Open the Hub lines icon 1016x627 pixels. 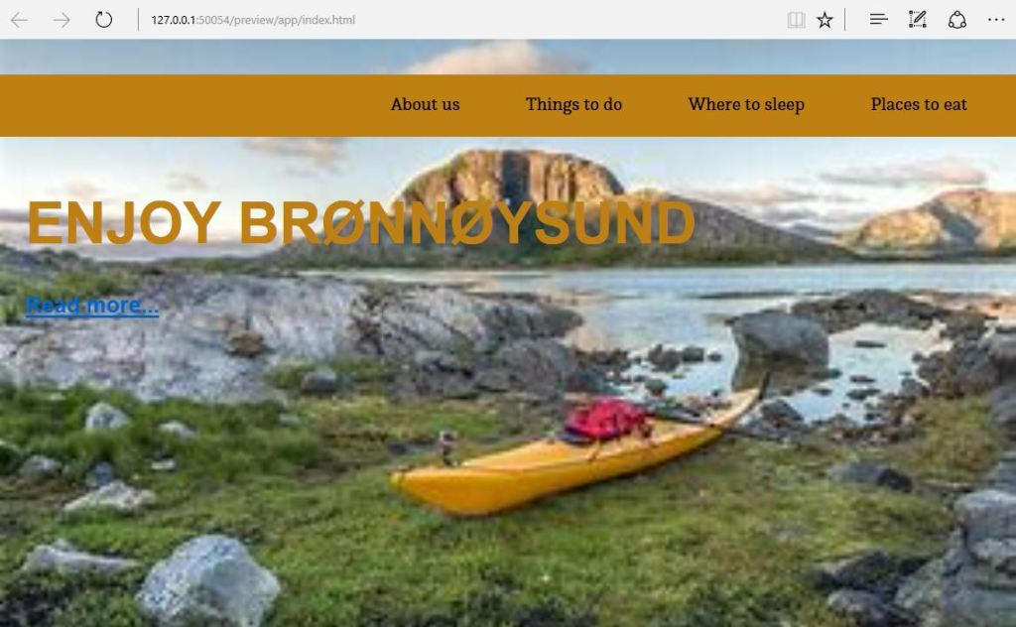879,20
